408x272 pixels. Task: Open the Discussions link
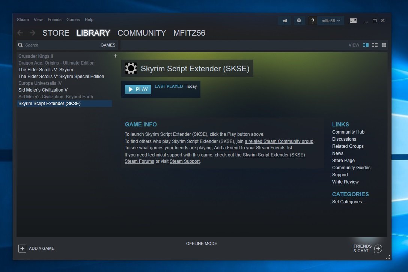click(x=344, y=139)
